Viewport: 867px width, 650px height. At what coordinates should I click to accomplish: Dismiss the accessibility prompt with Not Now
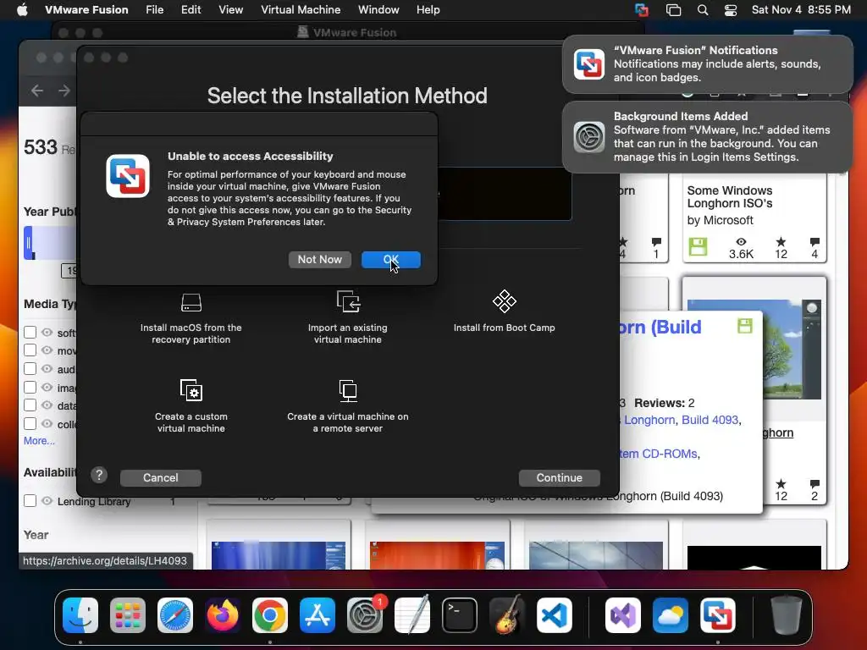coord(319,260)
